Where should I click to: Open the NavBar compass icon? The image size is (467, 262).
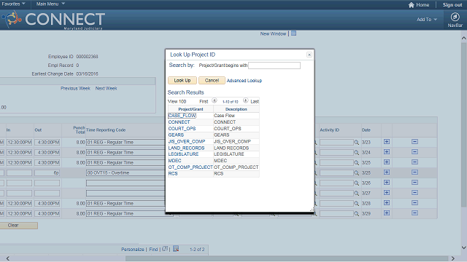click(x=455, y=17)
